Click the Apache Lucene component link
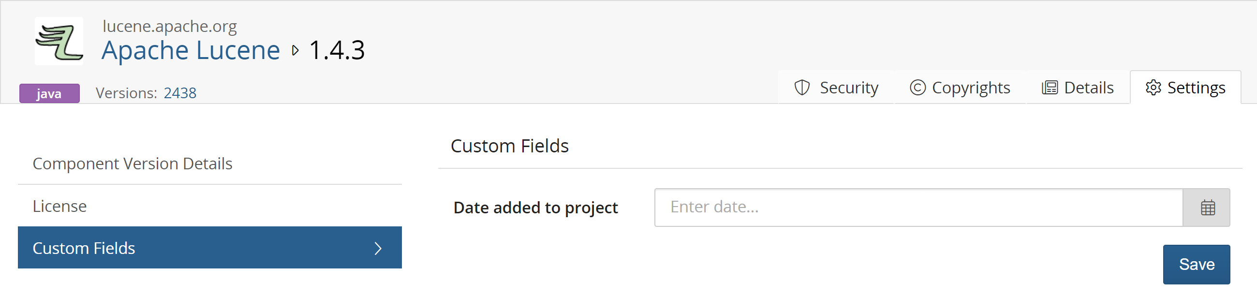This screenshot has width=1257, height=297. tap(191, 50)
